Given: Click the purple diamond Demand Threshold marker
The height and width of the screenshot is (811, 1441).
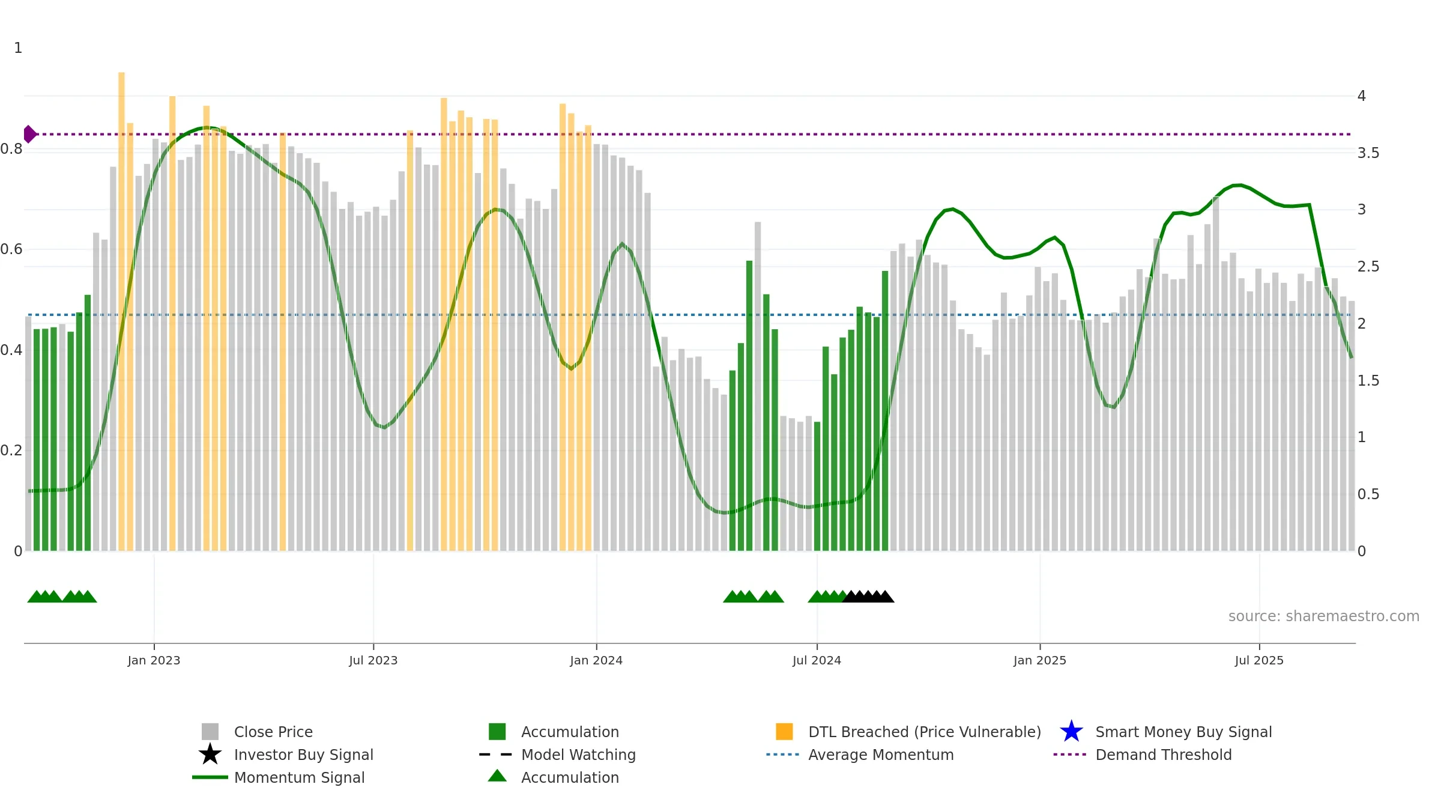Looking at the screenshot, I should 30,134.
